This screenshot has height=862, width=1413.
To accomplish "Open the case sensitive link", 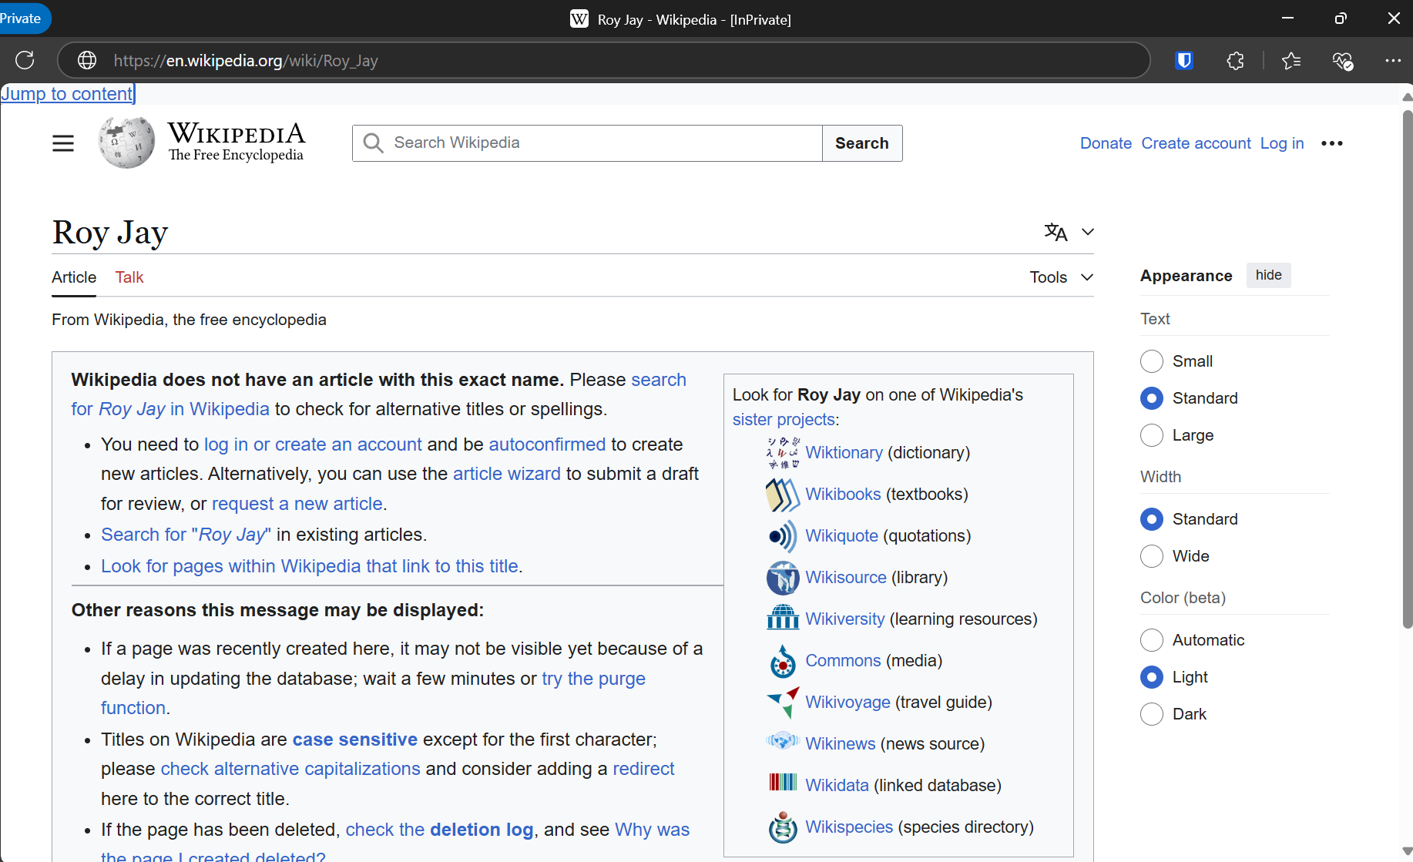I will point(355,740).
